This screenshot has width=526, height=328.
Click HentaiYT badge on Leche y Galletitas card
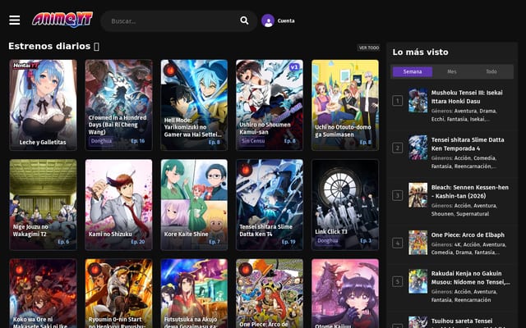[x=26, y=66]
